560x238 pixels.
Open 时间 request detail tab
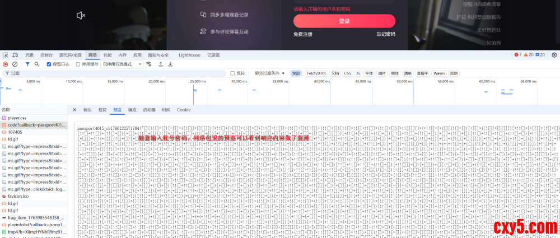(166, 110)
